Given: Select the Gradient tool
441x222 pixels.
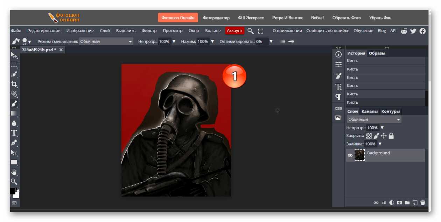Looking at the screenshot, I should 14,113.
